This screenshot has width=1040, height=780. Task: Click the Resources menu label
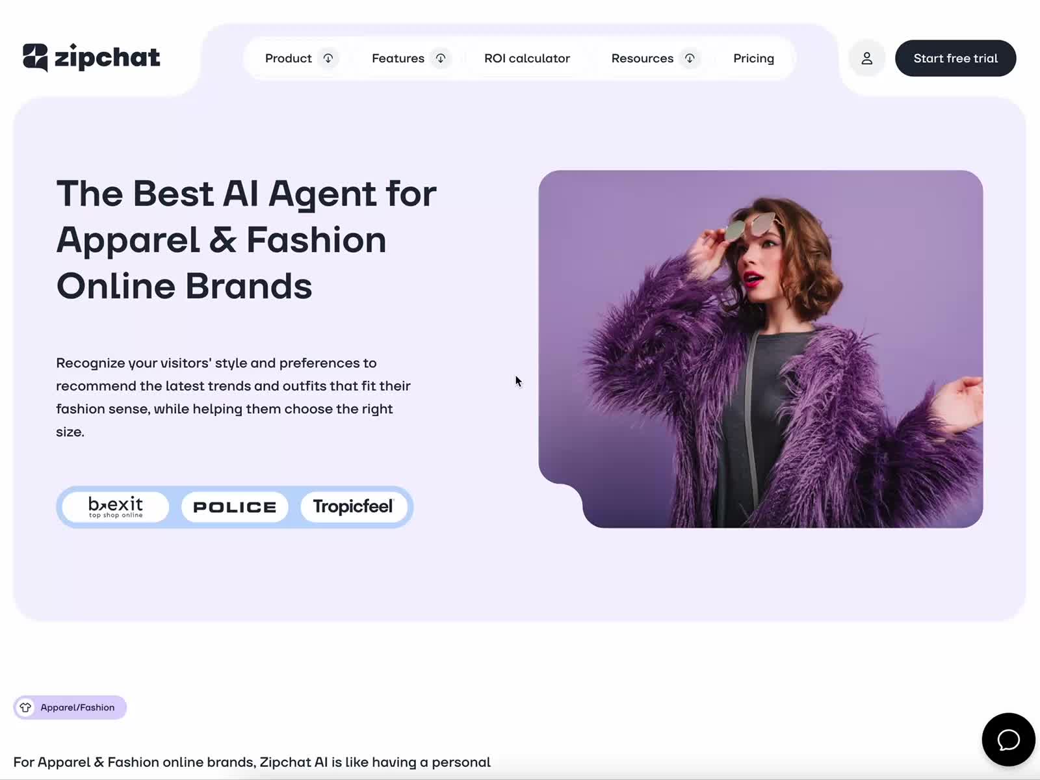(x=642, y=58)
